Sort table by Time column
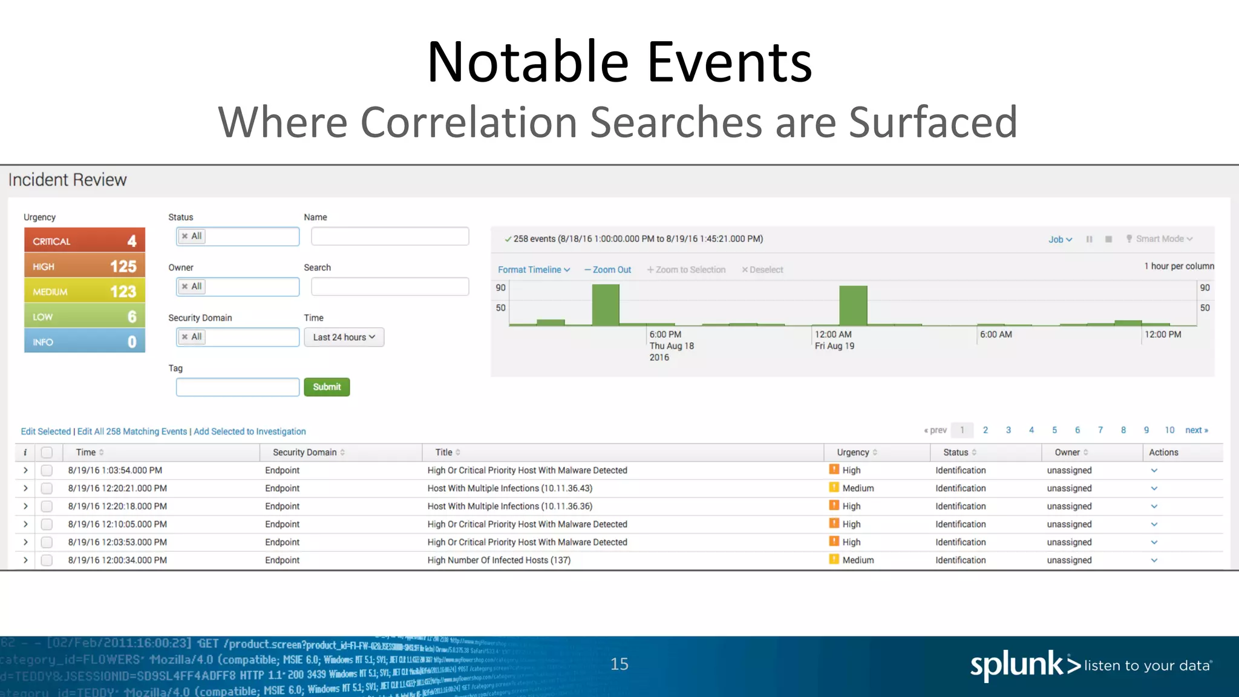Image resolution: width=1239 pixels, height=697 pixels. [x=90, y=452]
